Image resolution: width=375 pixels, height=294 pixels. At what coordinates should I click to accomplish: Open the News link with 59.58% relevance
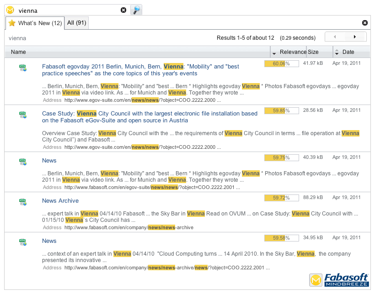pos(49,241)
